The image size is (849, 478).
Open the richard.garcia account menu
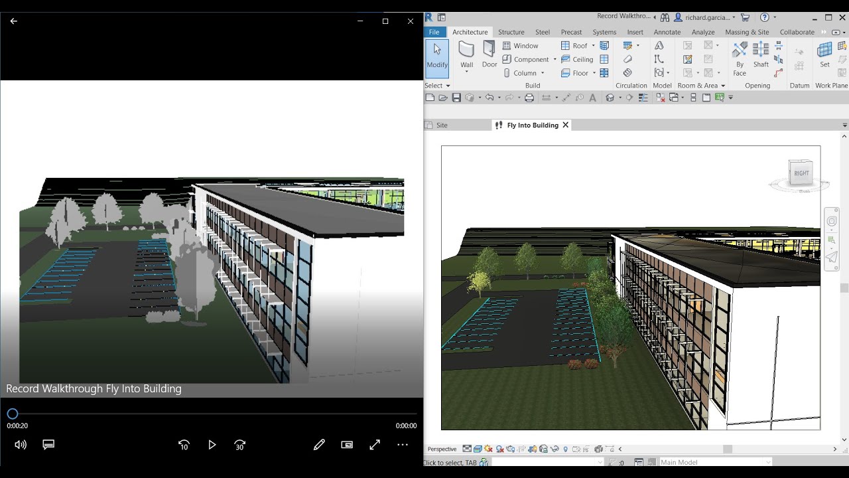pyautogui.click(x=705, y=17)
